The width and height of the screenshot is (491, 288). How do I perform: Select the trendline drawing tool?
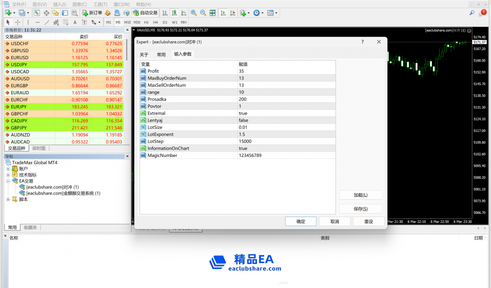pyautogui.click(x=47, y=22)
